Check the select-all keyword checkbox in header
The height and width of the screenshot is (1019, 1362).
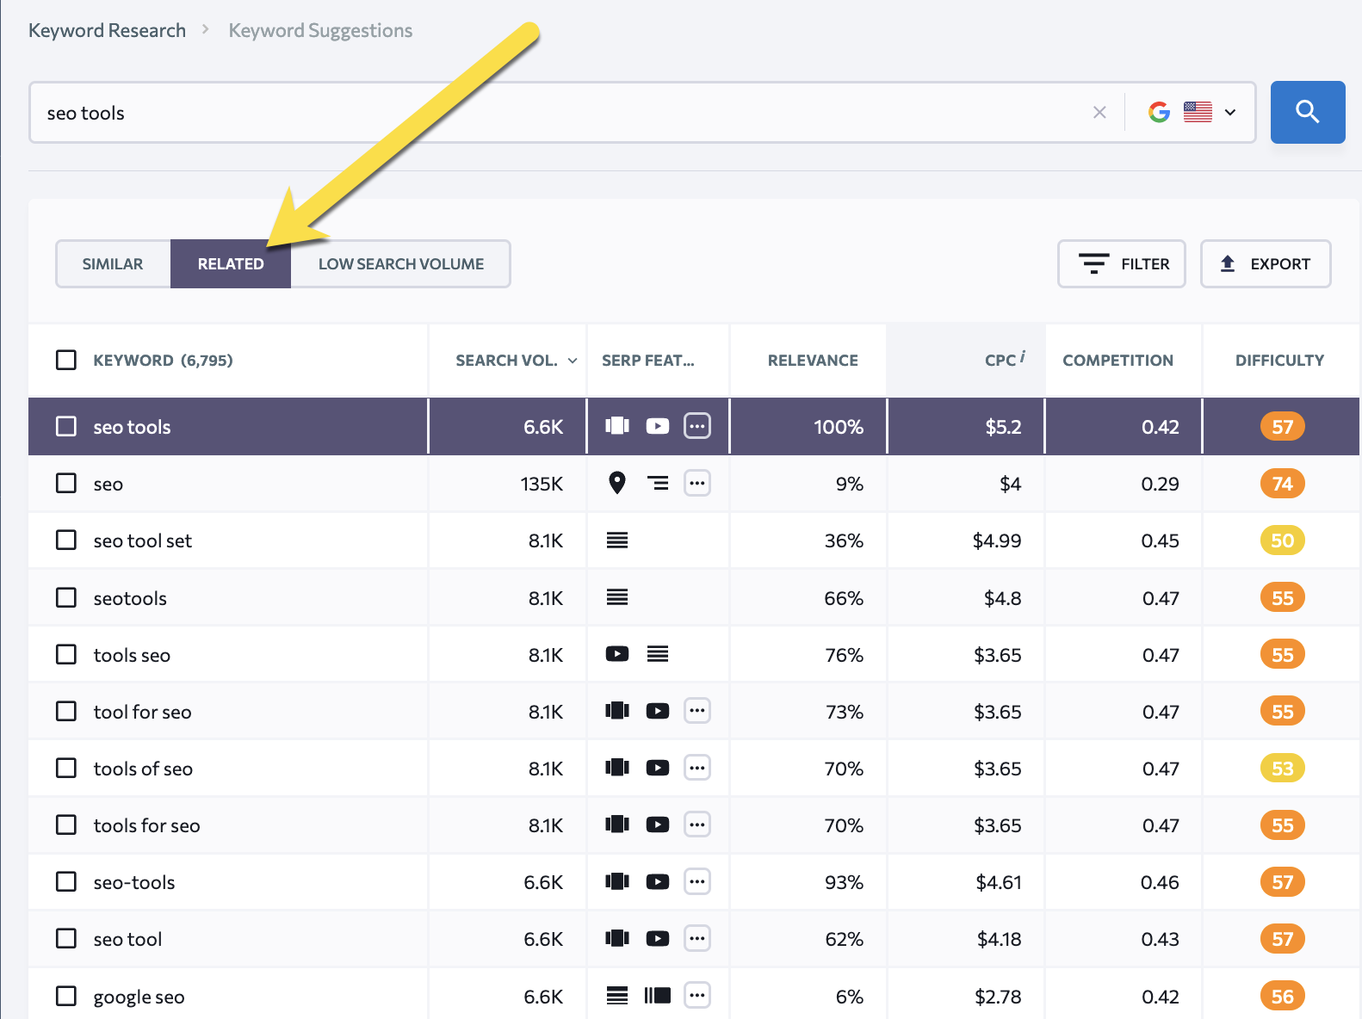tap(66, 360)
